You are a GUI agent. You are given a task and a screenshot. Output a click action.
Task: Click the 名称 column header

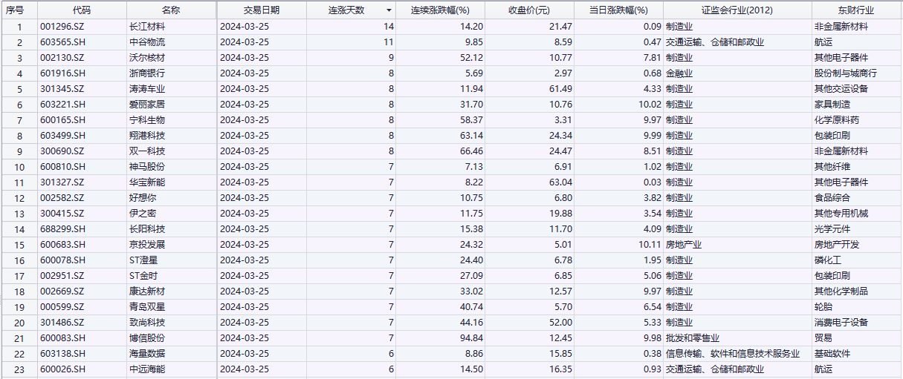(x=171, y=10)
